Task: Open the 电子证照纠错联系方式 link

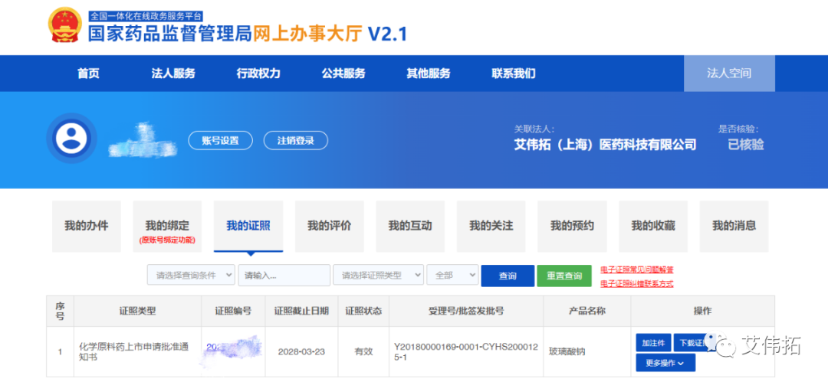Action: (637, 284)
